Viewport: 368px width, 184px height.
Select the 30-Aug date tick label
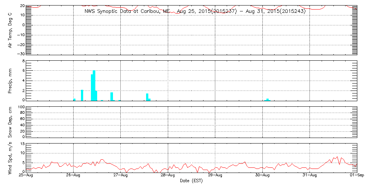pos(262,176)
